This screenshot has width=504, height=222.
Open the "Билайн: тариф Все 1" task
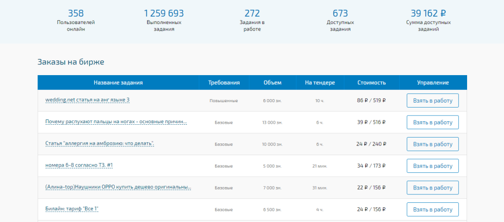tap(72, 209)
